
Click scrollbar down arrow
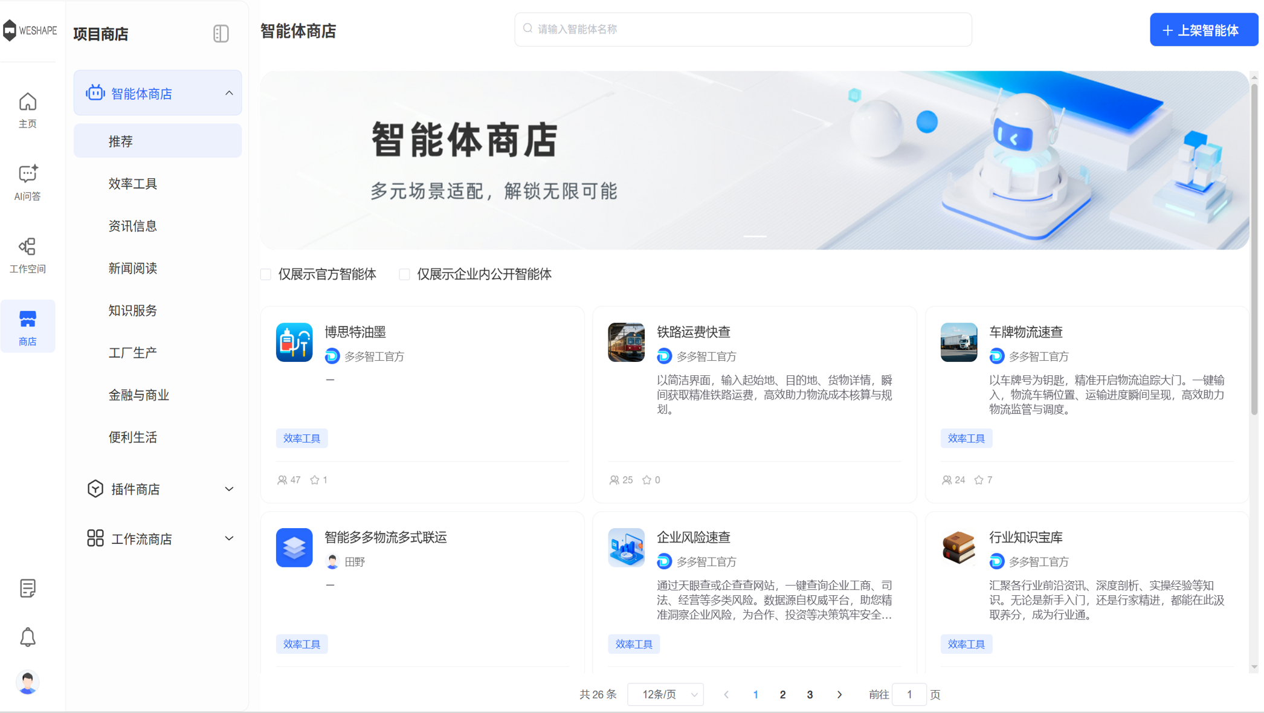pyautogui.click(x=1254, y=667)
